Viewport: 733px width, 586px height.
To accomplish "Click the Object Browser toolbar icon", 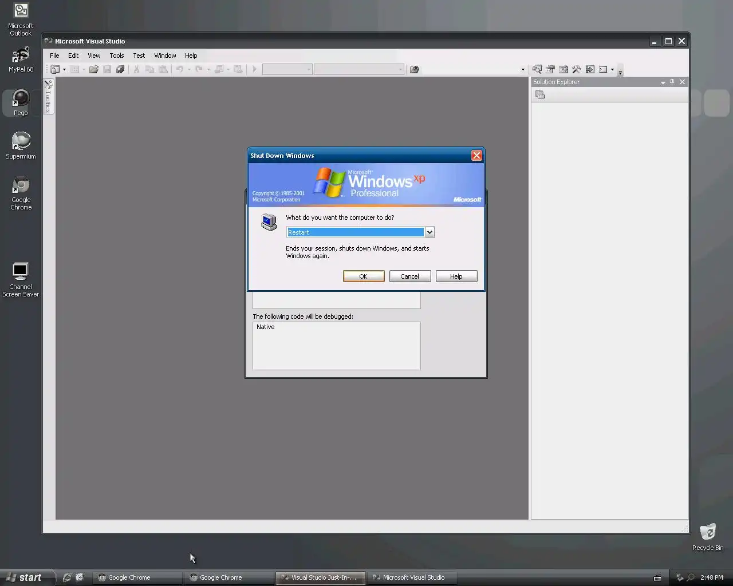I will tap(563, 69).
